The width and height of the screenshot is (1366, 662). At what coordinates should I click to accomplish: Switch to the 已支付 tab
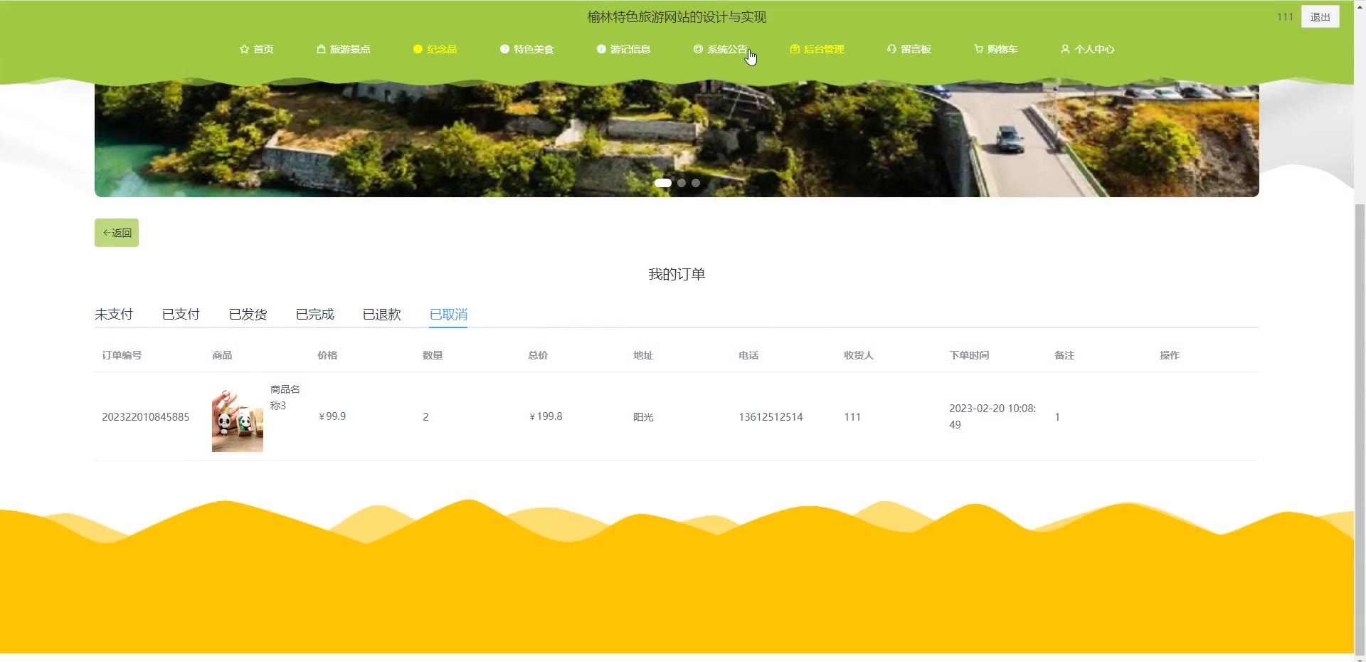point(181,315)
